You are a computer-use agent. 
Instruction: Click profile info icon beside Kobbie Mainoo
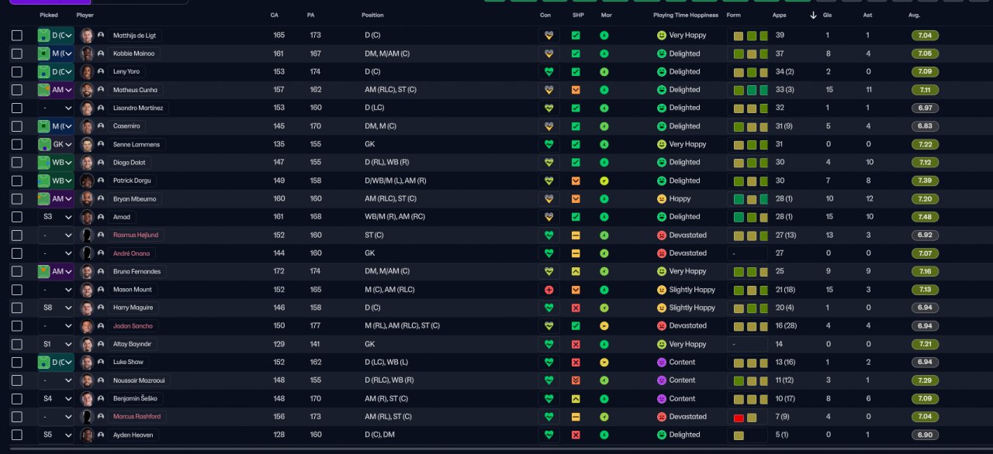pos(101,53)
